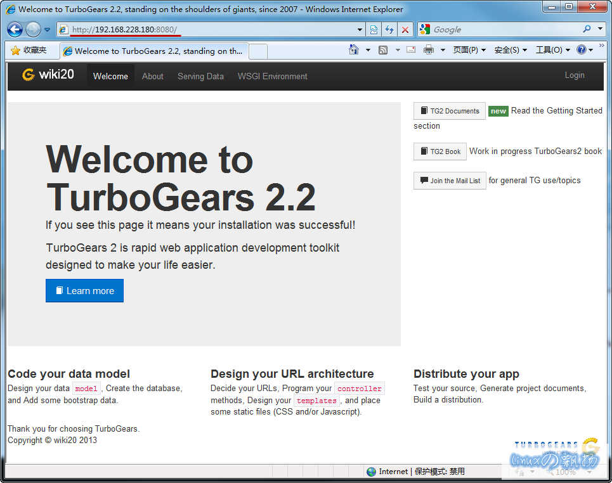Image resolution: width=612 pixels, height=483 pixels.
Task: Switch to the Serving Data tab
Action: coord(200,76)
